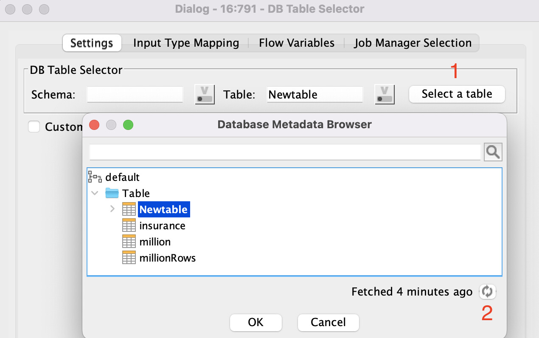Click the Newtable table icon
Viewport: 539px width, 338px height.
pos(129,209)
